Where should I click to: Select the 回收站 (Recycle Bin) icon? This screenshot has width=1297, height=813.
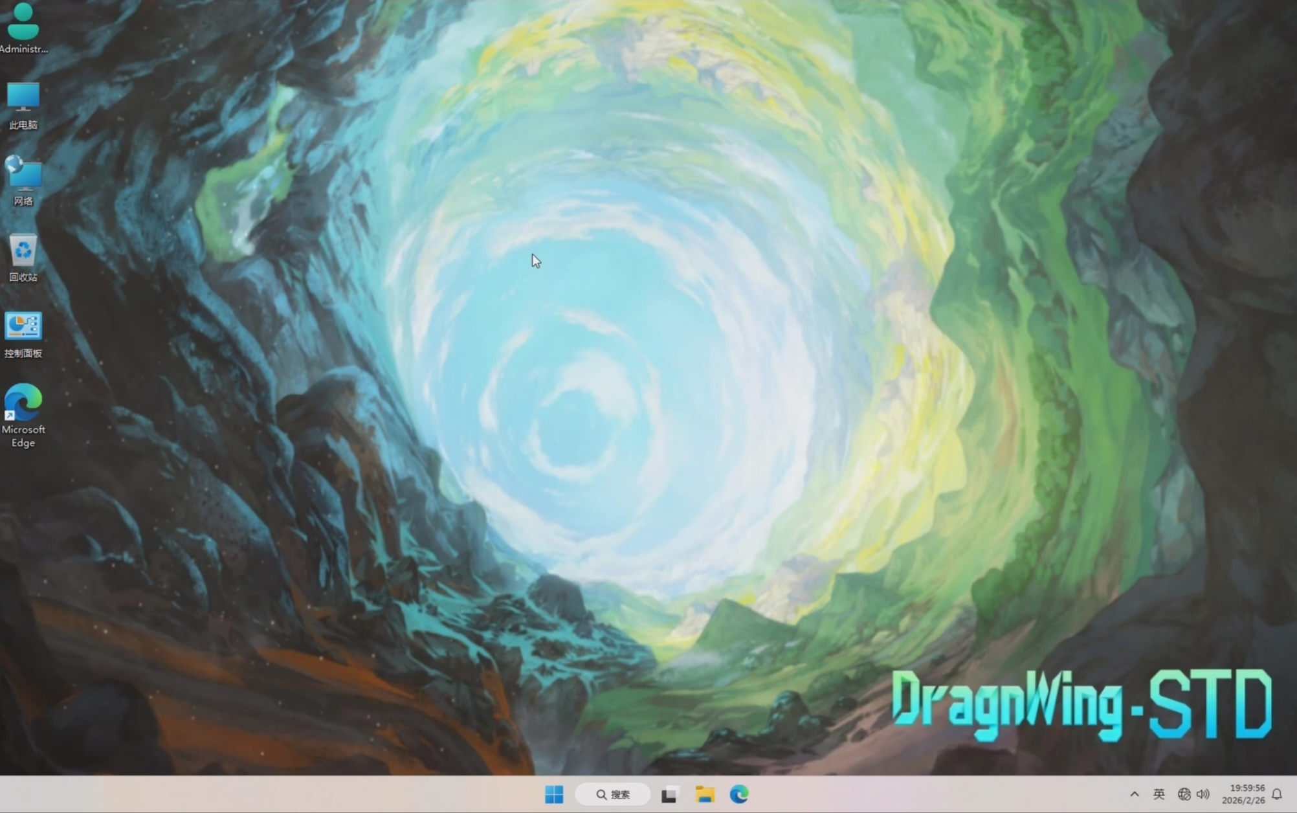(23, 250)
